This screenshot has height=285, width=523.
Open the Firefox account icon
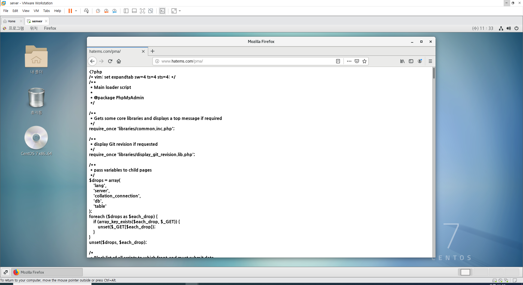click(420, 61)
